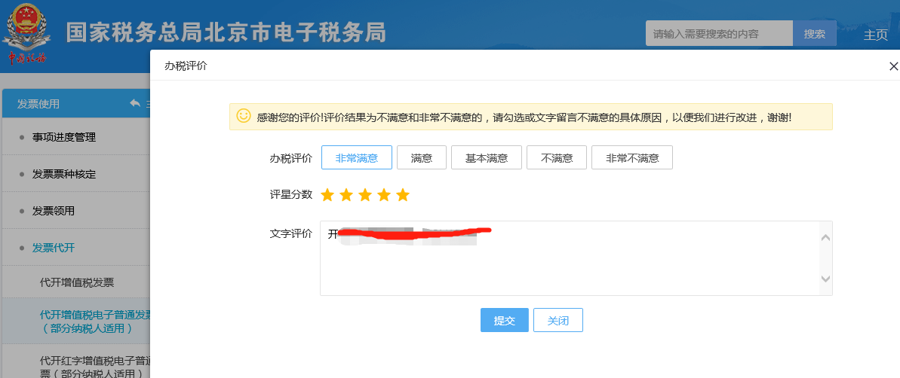Screen dimensions: 900x378
Task: Go to 主页 in the top bar
Action: click(876, 35)
